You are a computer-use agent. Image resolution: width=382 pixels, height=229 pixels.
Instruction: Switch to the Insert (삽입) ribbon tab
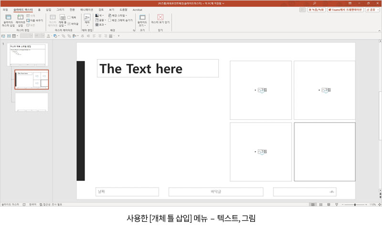(x=48, y=10)
